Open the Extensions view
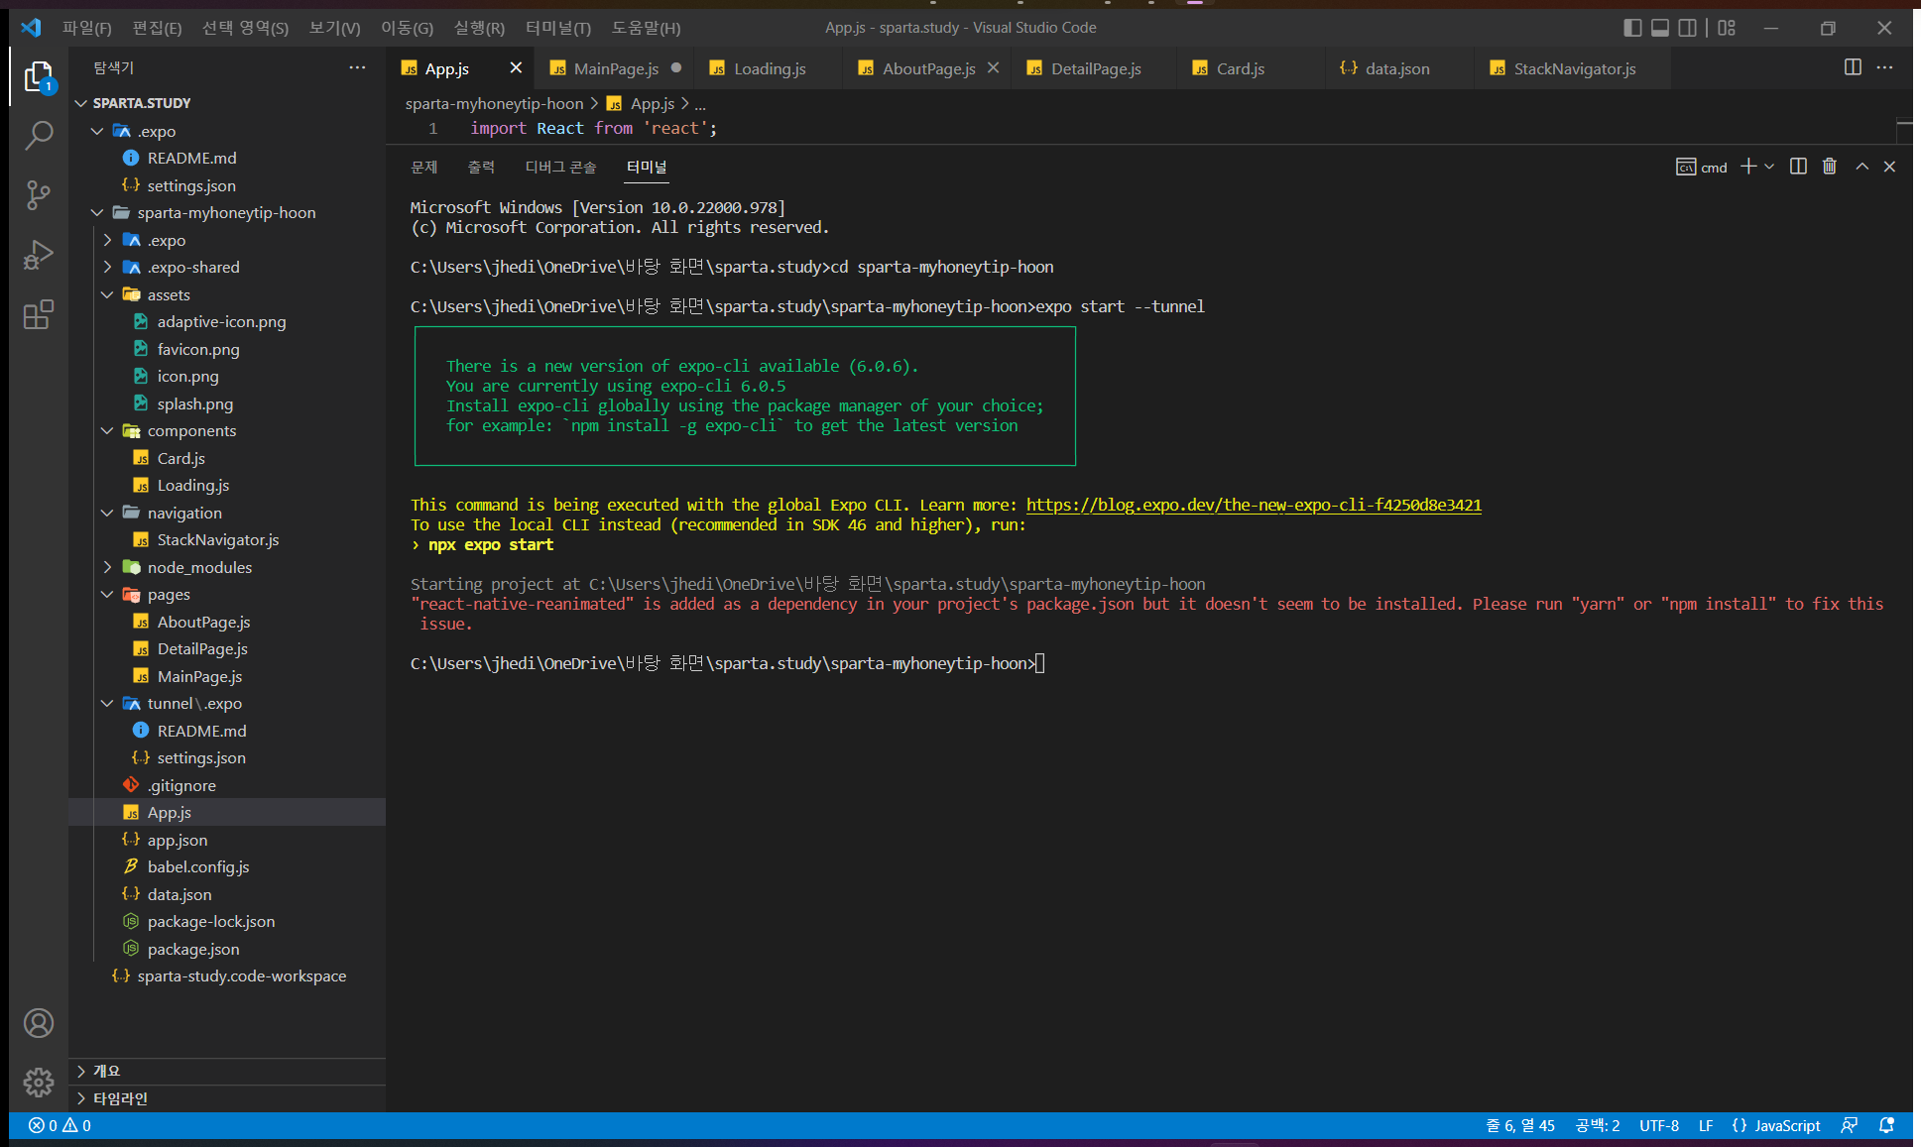Screen dimensions: 1921x1147 point(39,315)
